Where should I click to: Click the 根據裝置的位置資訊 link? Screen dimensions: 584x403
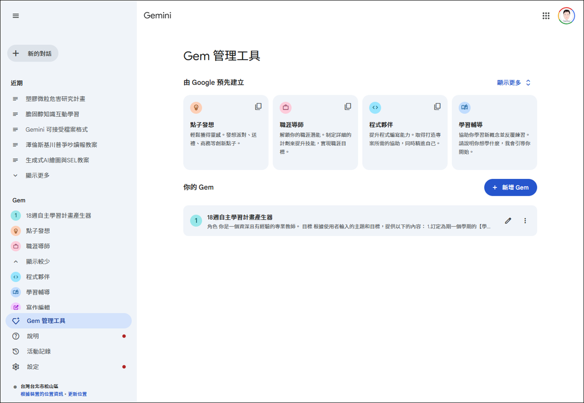pos(42,394)
